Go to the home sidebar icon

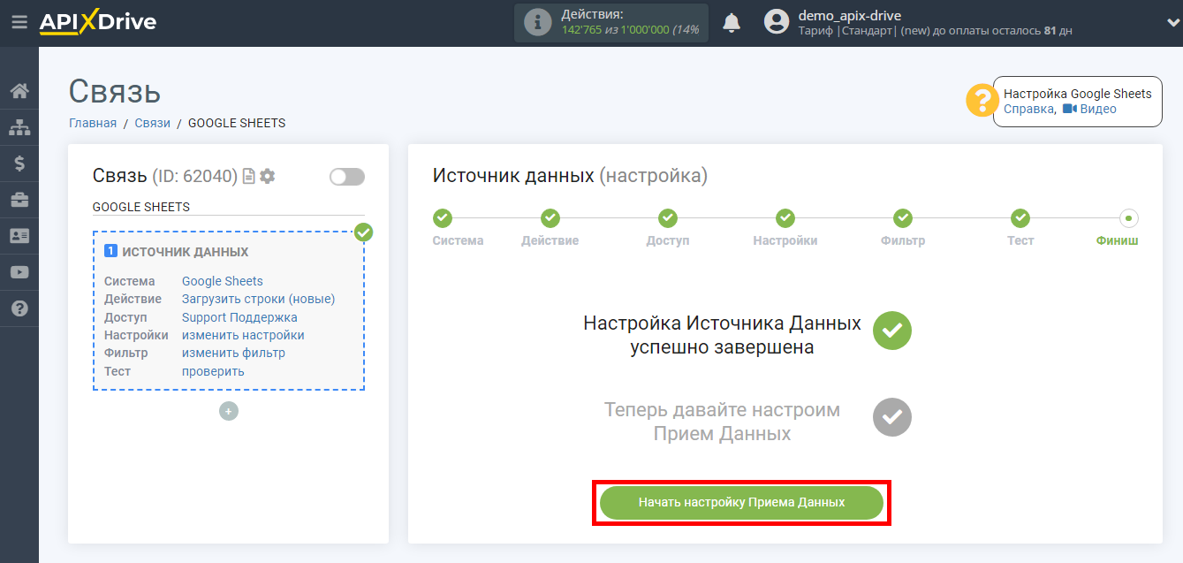19,91
